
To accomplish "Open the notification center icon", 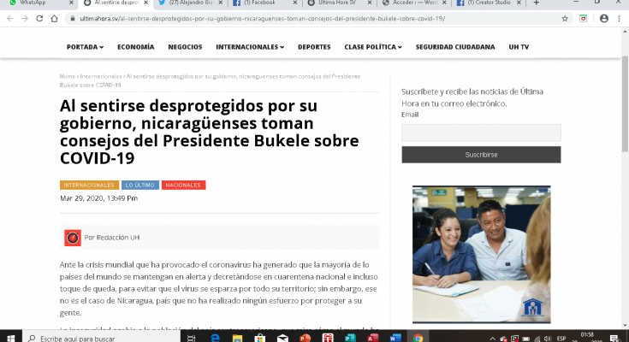I will (x=614, y=339).
